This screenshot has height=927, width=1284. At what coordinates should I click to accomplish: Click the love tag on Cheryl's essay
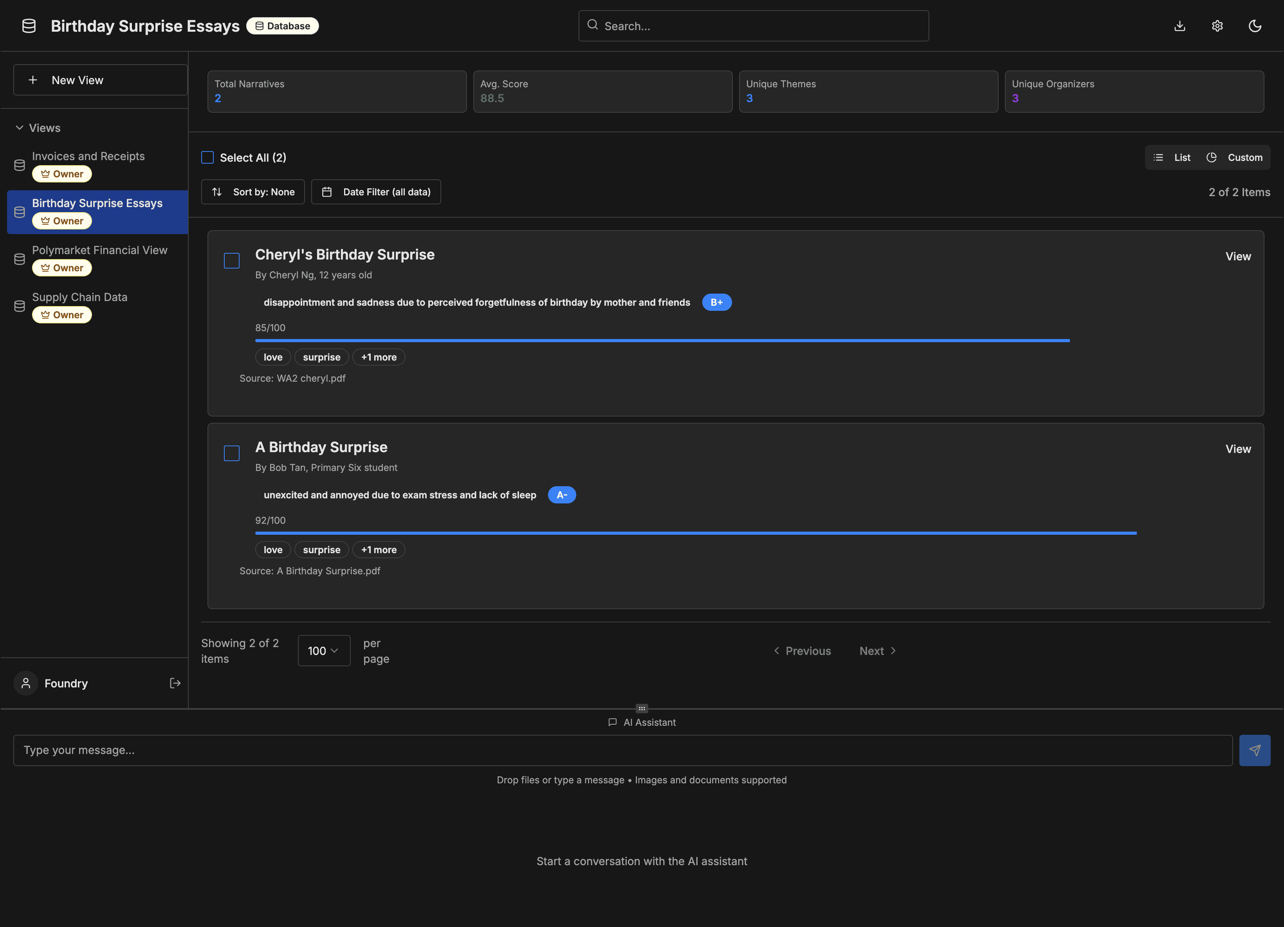[273, 357]
